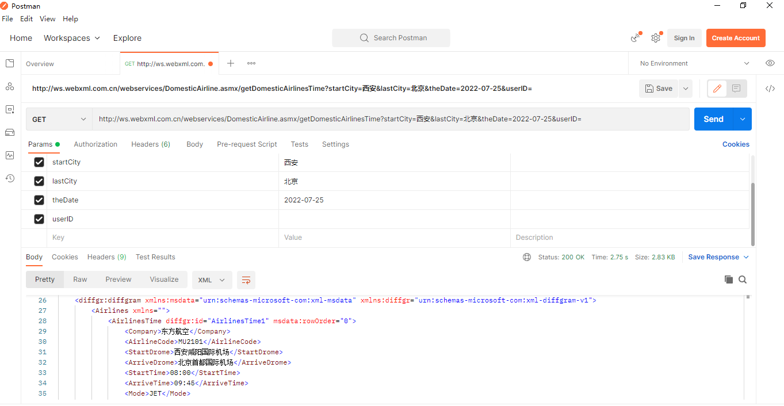This screenshot has width=784, height=406.
Task: Switch to Preview response view
Action: pos(118,279)
